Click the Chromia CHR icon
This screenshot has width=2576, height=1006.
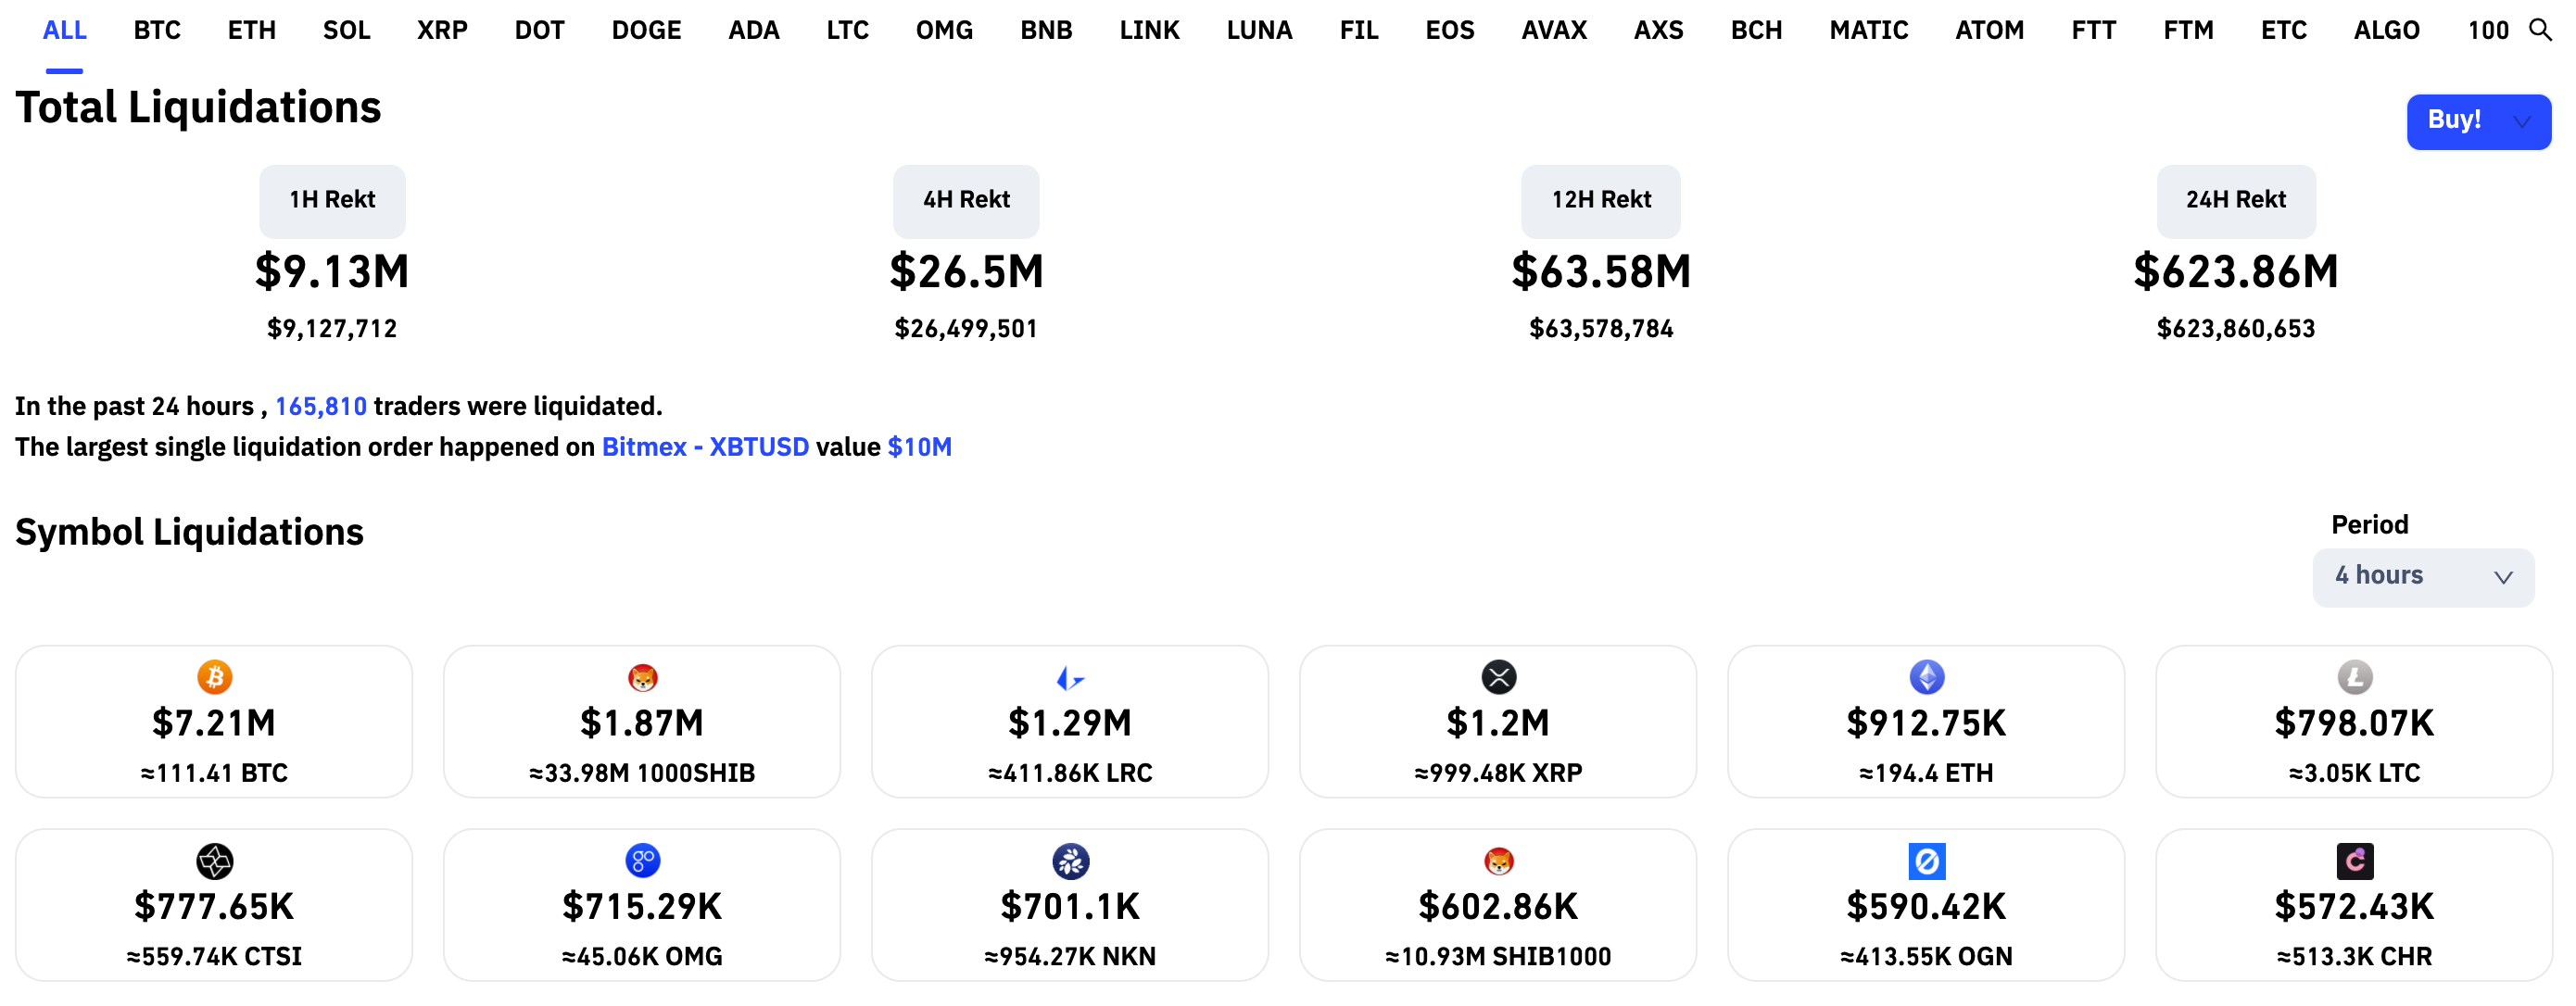[x=2354, y=860]
